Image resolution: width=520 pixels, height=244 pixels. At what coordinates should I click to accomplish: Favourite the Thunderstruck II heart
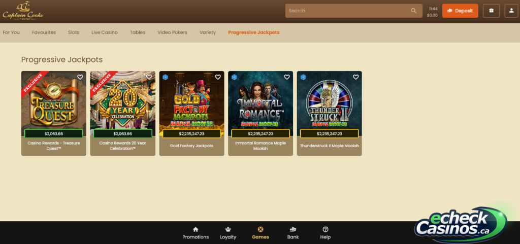(356, 77)
